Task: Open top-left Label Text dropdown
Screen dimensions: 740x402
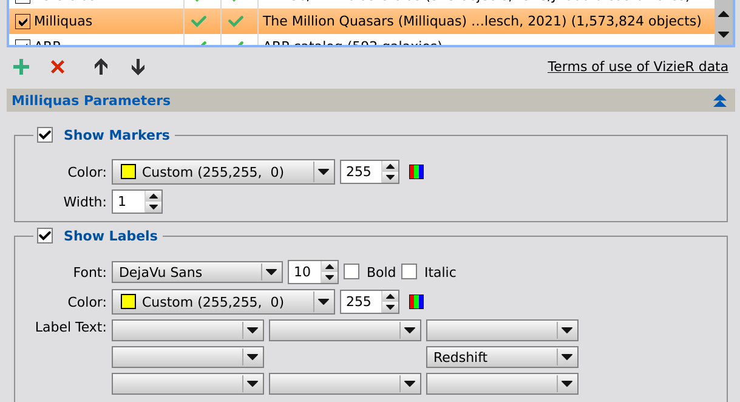Action: click(188, 330)
